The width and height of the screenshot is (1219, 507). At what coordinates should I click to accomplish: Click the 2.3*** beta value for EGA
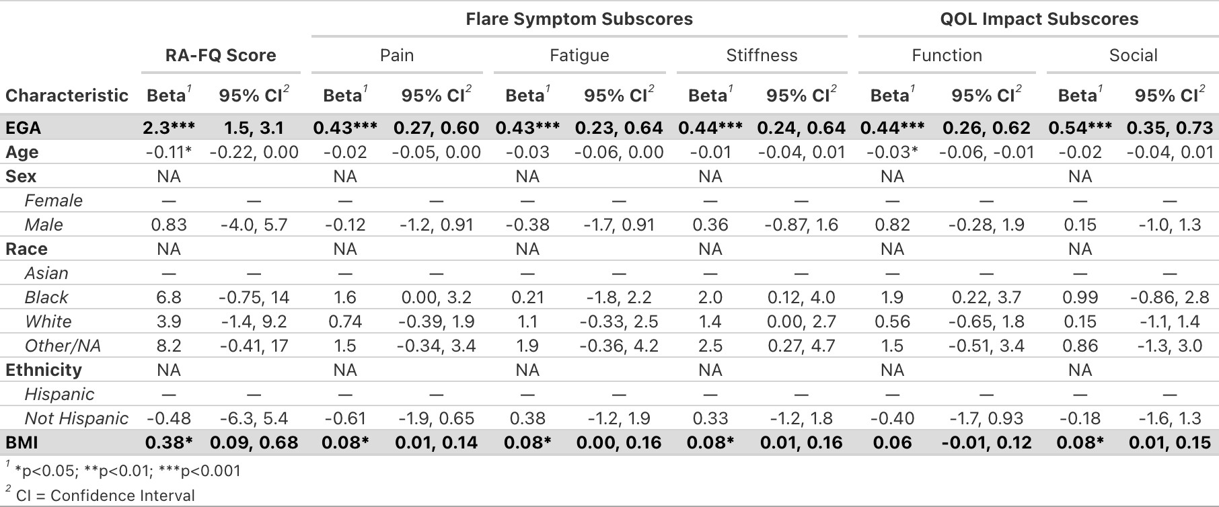point(168,128)
